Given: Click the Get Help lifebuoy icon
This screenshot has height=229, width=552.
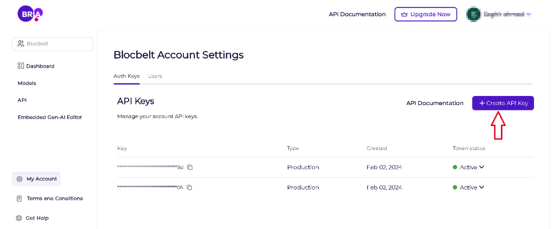Looking at the screenshot, I should click(x=20, y=218).
